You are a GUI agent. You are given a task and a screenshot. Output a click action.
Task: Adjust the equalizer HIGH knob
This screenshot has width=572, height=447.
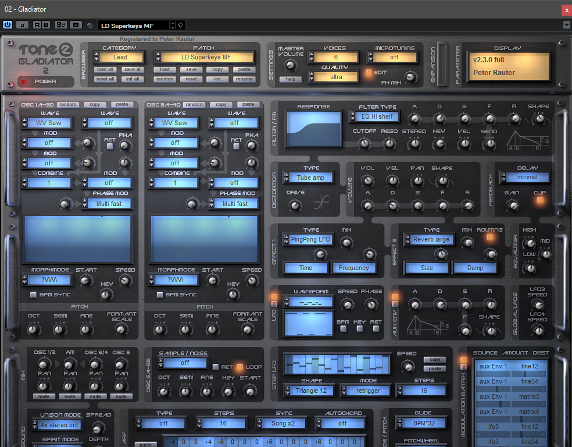[x=529, y=243]
